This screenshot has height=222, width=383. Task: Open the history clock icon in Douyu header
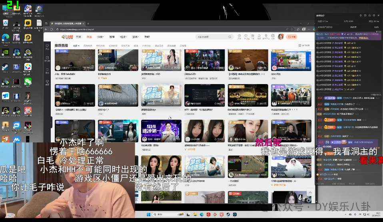[239, 36]
